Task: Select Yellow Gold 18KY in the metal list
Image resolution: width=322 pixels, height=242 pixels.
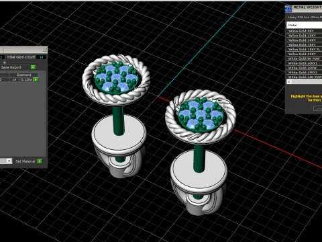Action: (304, 44)
